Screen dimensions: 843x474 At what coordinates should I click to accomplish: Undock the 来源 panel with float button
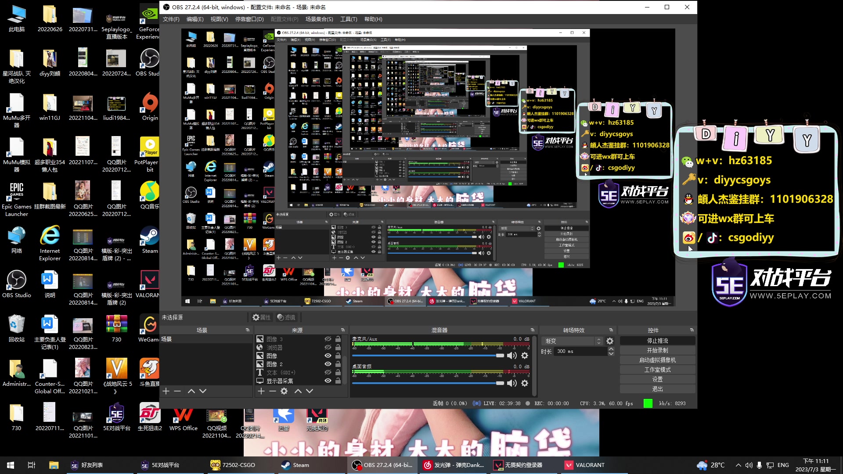click(x=343, y=330)
